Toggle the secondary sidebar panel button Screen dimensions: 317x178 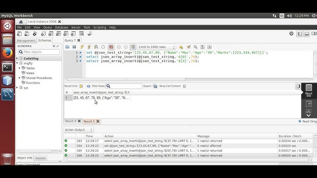[313, 34]
